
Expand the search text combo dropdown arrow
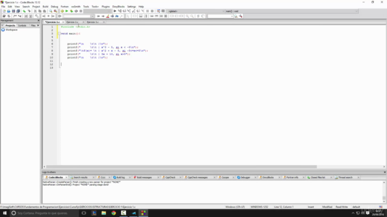click(x=93, y=16)
